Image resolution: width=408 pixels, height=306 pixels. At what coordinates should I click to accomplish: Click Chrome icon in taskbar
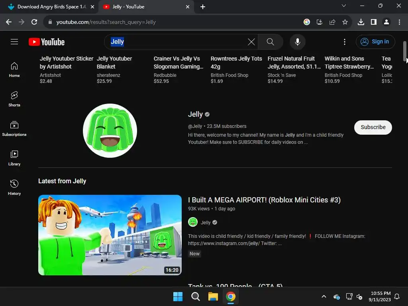[x=231, y=296]
